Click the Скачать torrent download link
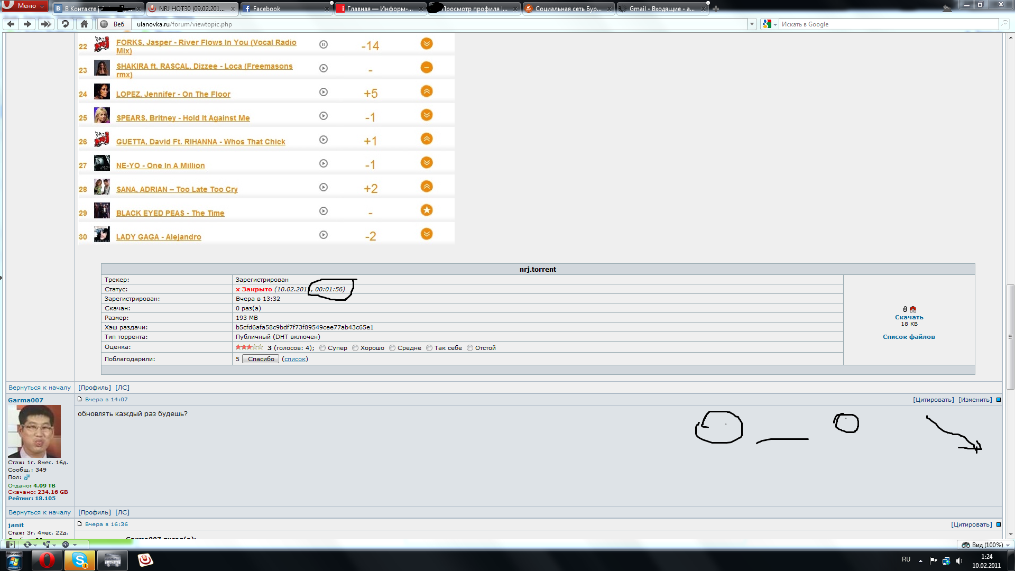The image size is (1015, 571). [x=909, y=317]
